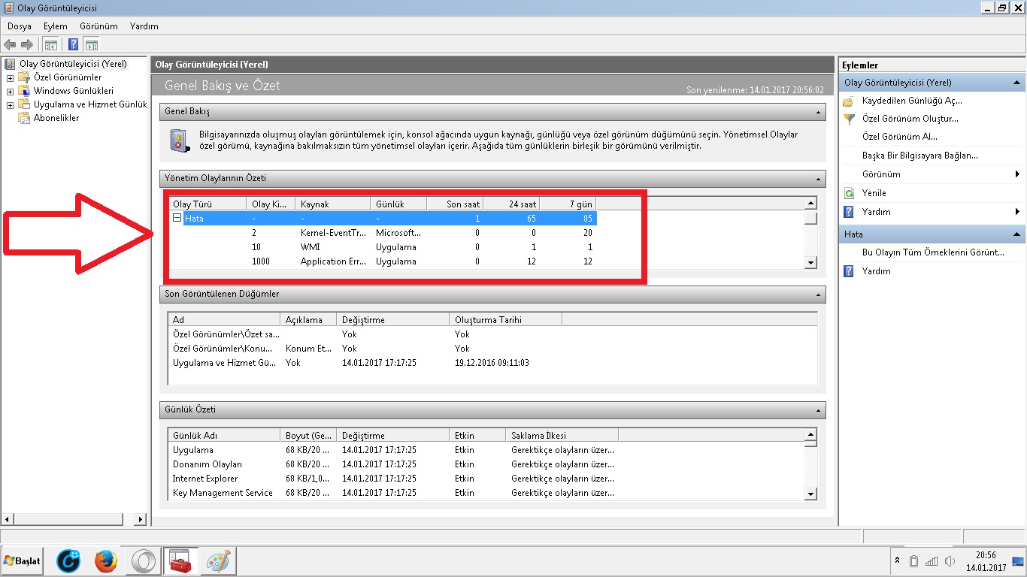Collapse the Hata row in the summary table

(x=177, y=218)
